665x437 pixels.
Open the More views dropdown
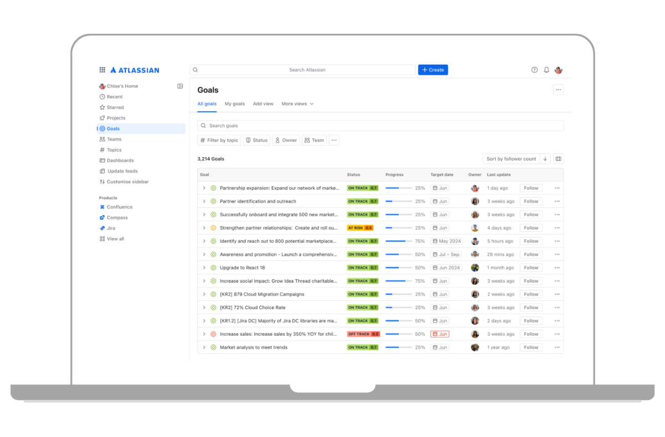[297, 104]
